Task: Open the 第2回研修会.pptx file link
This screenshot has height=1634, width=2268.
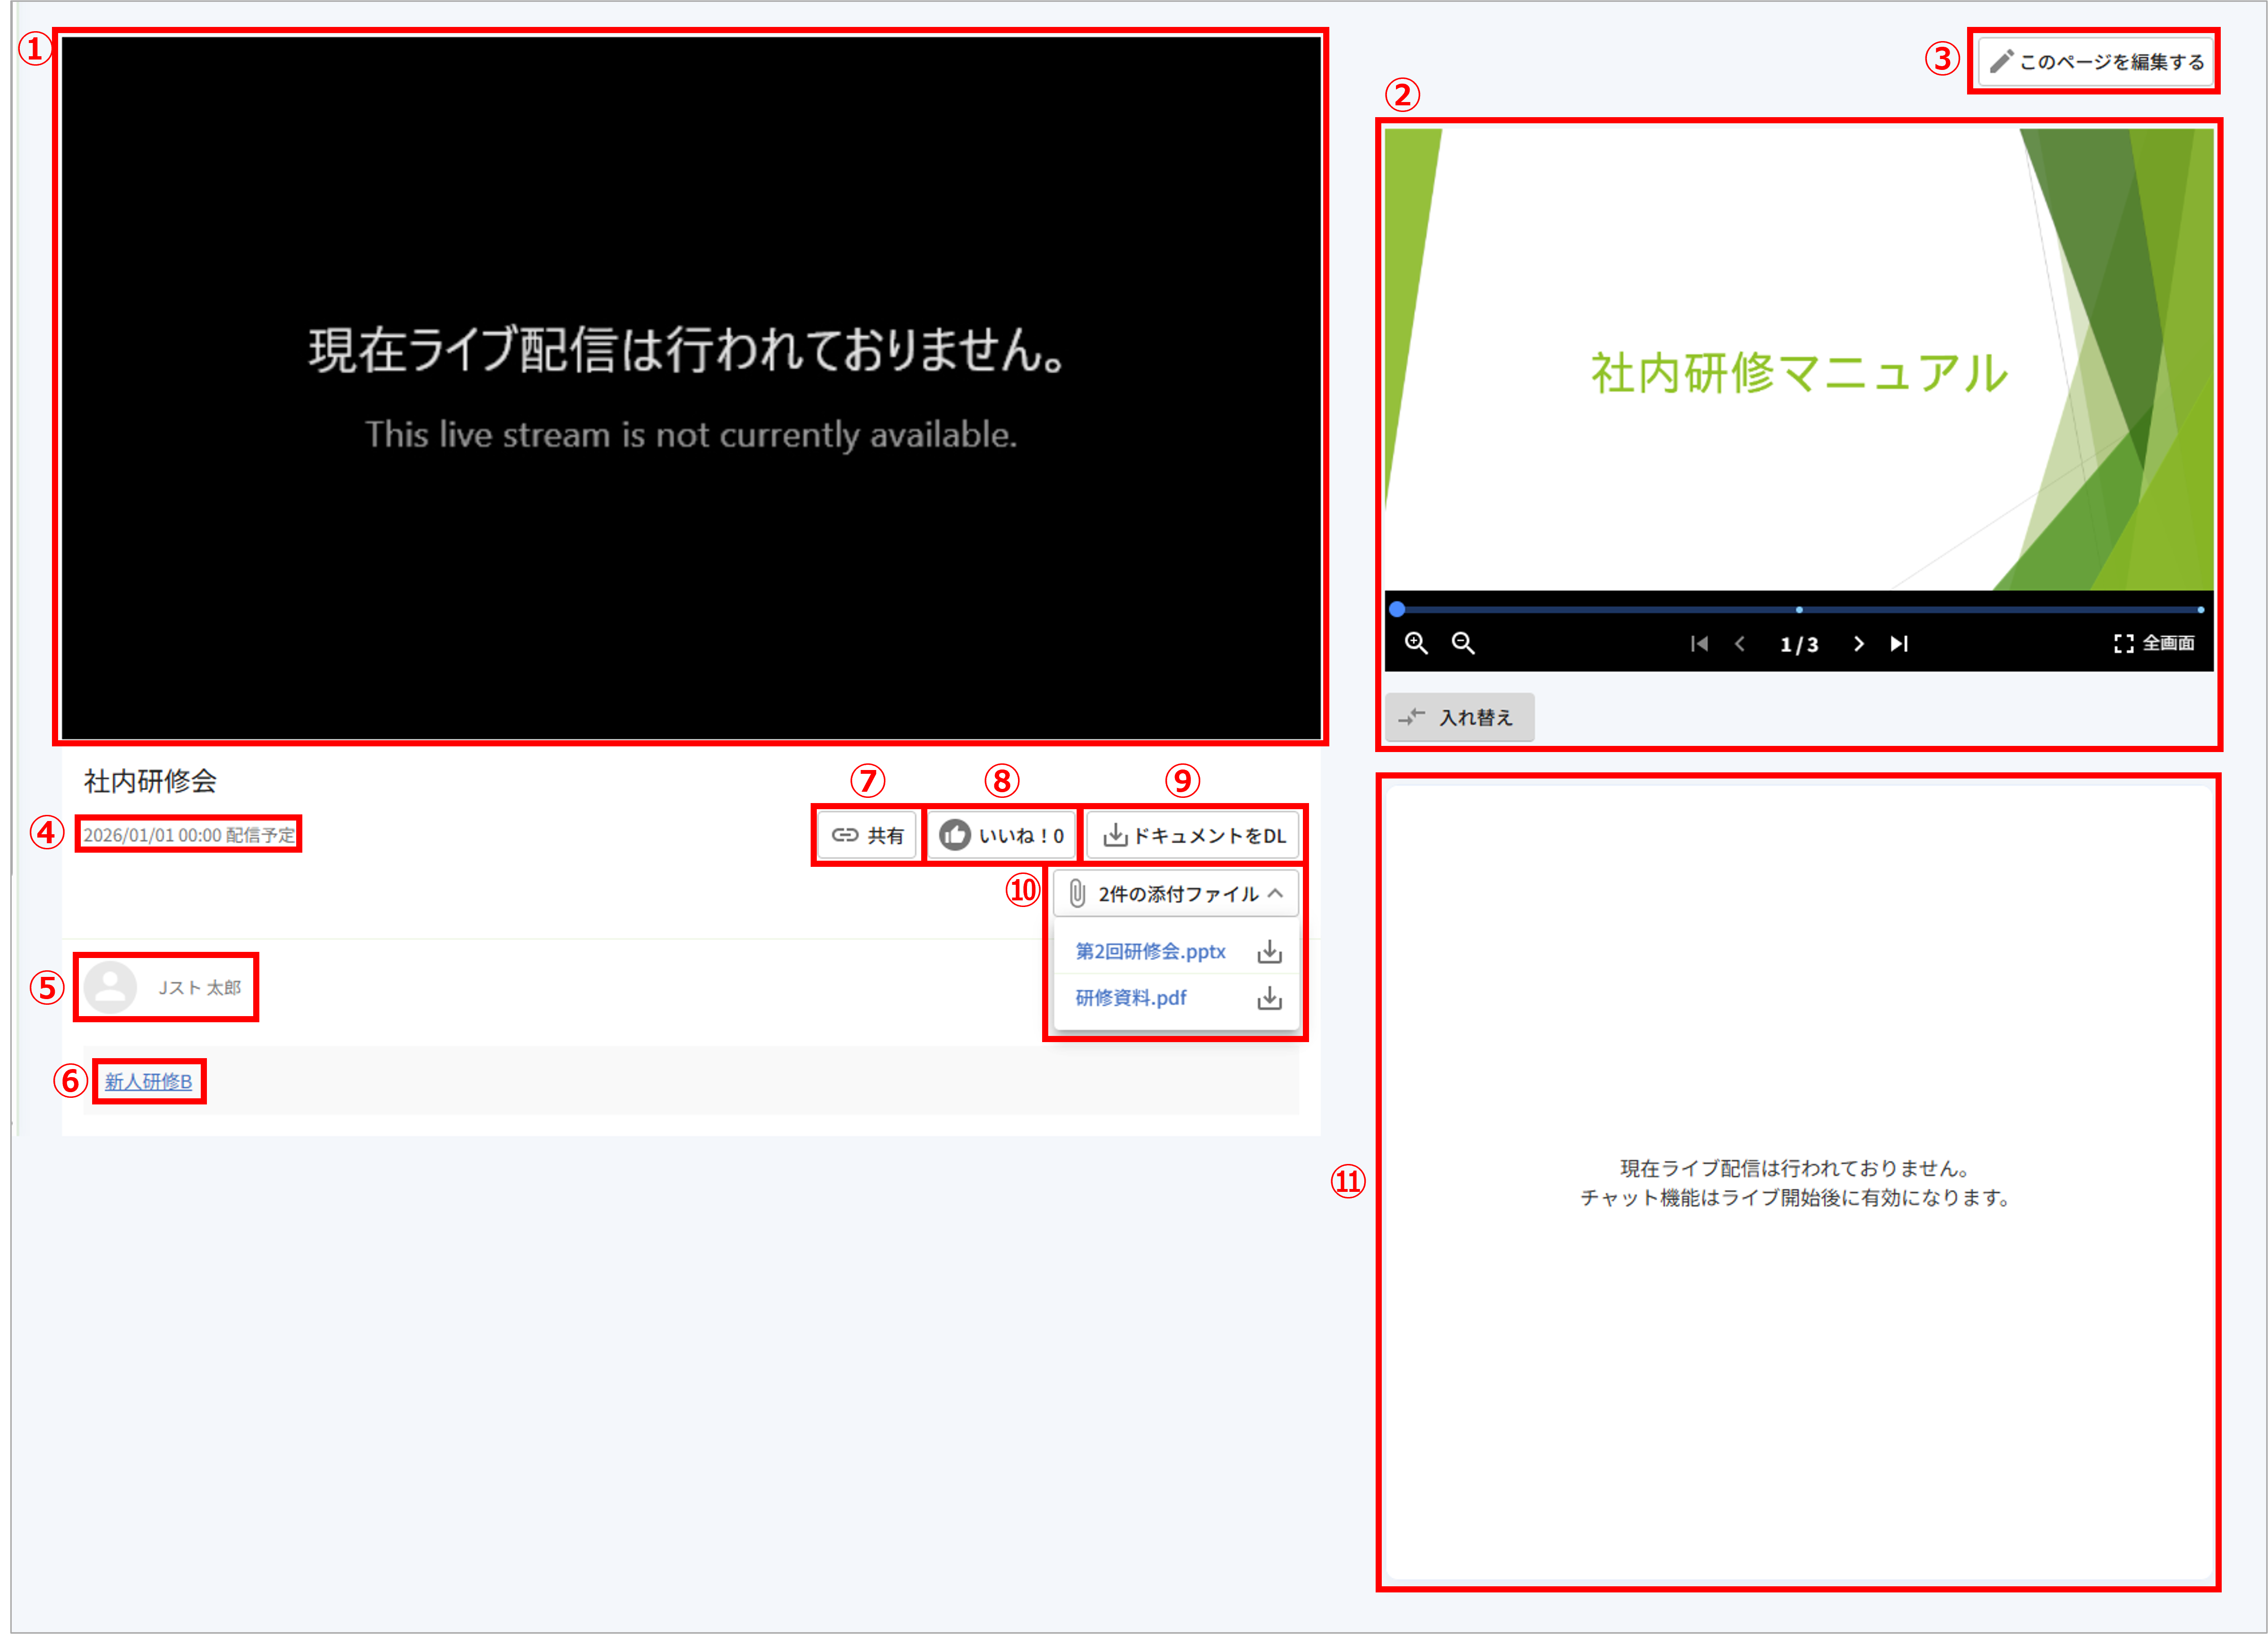Action: 1150,951
